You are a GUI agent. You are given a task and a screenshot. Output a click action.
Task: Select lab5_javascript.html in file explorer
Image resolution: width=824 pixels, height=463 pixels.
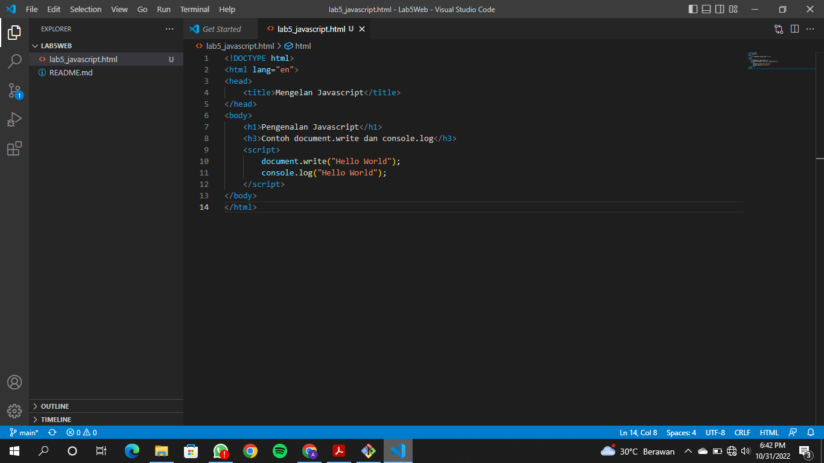(x=106, y=59)
